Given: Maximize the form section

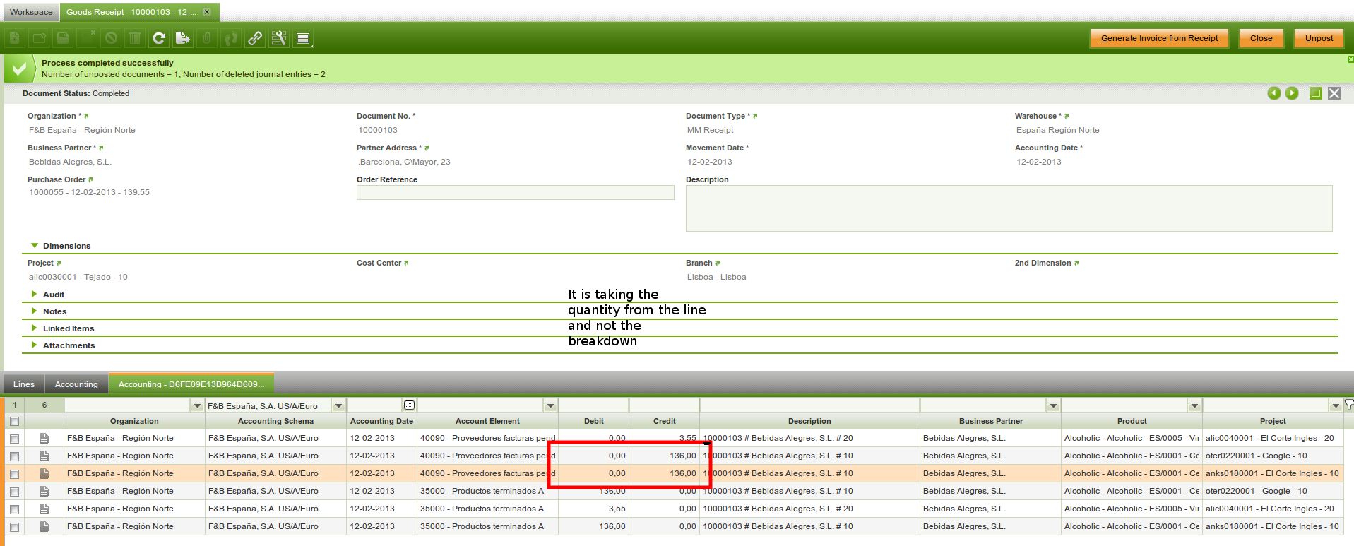Looking at the screenshot, I should tap(1316, 93).
